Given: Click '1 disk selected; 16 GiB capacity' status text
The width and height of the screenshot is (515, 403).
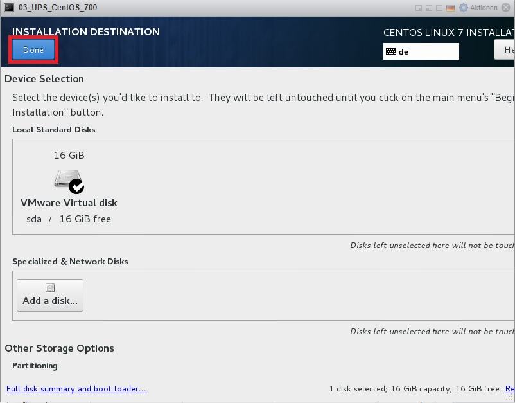Looking at the screenshot, I should (x=390, y=389).
